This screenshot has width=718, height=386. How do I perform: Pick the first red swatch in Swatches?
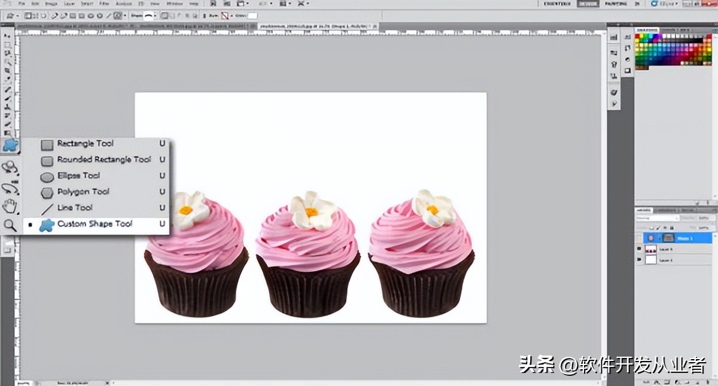[638, 37]
